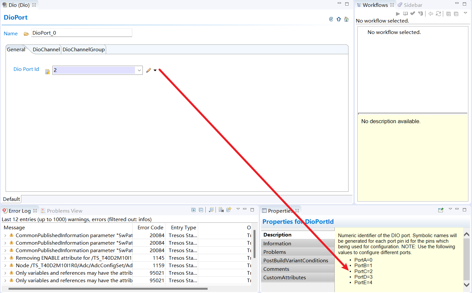Viewport: 472px width, 293px height.
Task: Click inside the Dio Port Id value field
Action: (x=94, y=70)
